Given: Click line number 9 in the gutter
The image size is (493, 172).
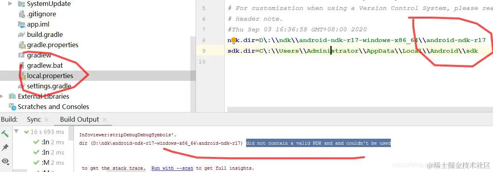Looking at the screenshot, I should pyautogui.click(x=204, y=51).
